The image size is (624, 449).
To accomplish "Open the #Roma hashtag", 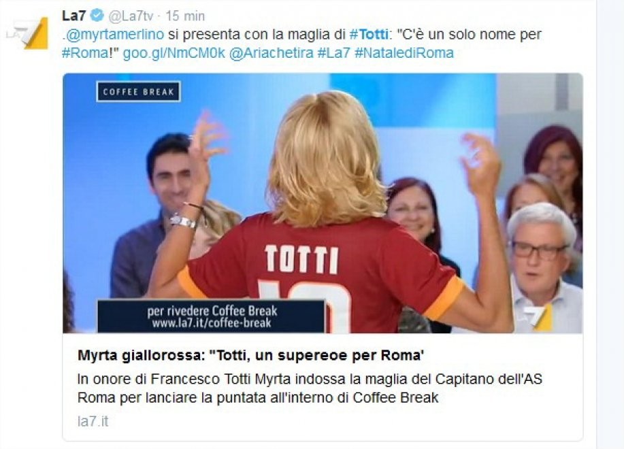I will (85, 53).
